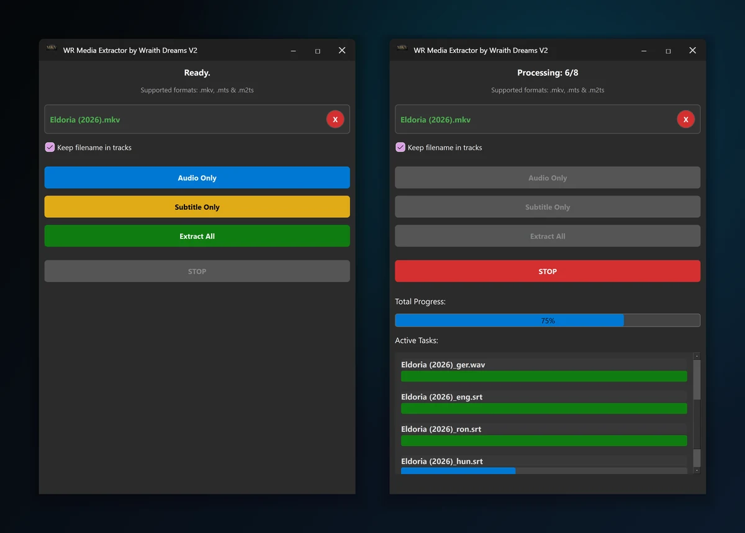Click the 'Processing: 6/8' status text
The width and height of the screenshot is (745, 533).
coord(548,73)
